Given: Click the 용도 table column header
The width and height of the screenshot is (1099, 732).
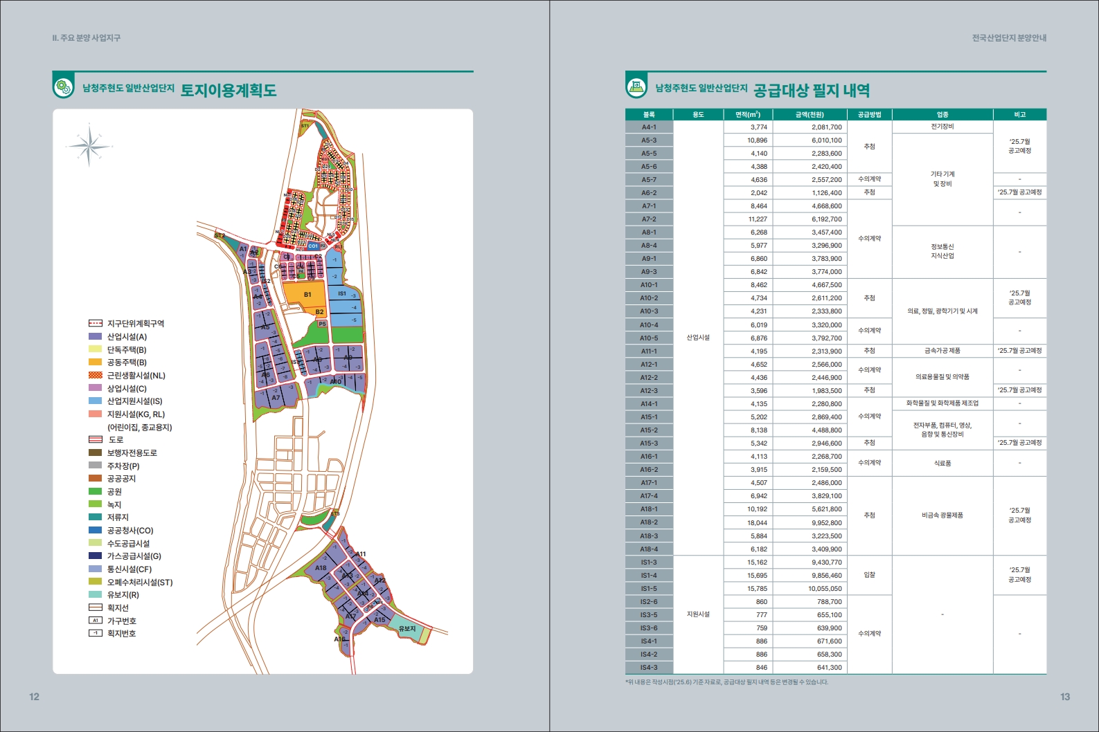Looking at the screenshot, I should [x=698, y=114].
